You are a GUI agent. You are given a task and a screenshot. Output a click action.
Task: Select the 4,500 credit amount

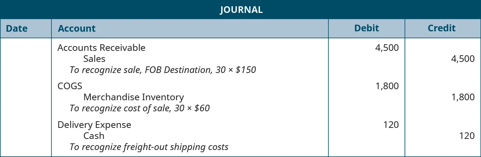[462, 59]
